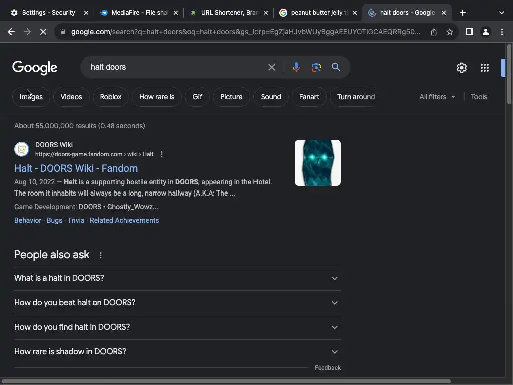Expand How rare is shadow question

177,352
